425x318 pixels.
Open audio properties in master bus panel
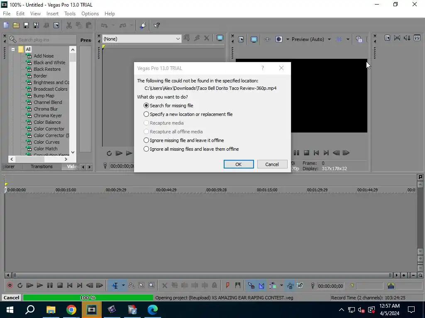[x=387, y=38]
